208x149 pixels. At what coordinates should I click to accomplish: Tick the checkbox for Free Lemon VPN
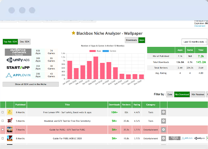(2, 112)
